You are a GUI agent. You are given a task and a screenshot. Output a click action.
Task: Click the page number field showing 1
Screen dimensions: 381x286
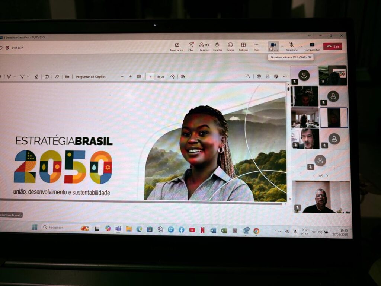(x=150, y=77)
